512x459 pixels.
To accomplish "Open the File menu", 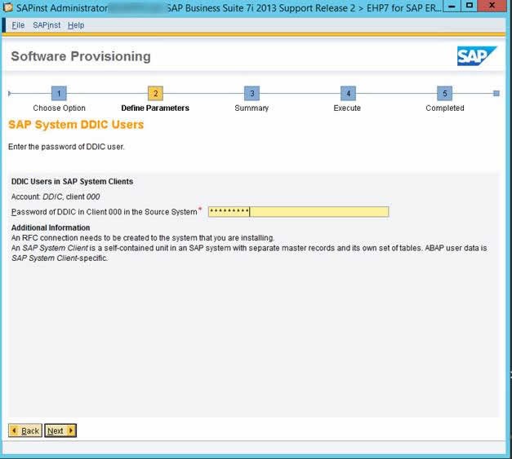I will (18, 25).
